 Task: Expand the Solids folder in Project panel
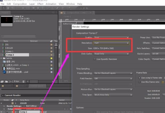[x=2, y=58]
